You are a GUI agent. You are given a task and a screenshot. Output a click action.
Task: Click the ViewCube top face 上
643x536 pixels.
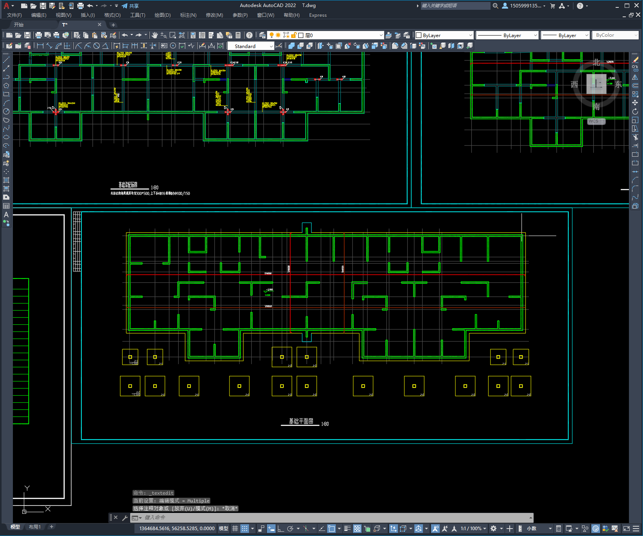click(x=596, y=84)
